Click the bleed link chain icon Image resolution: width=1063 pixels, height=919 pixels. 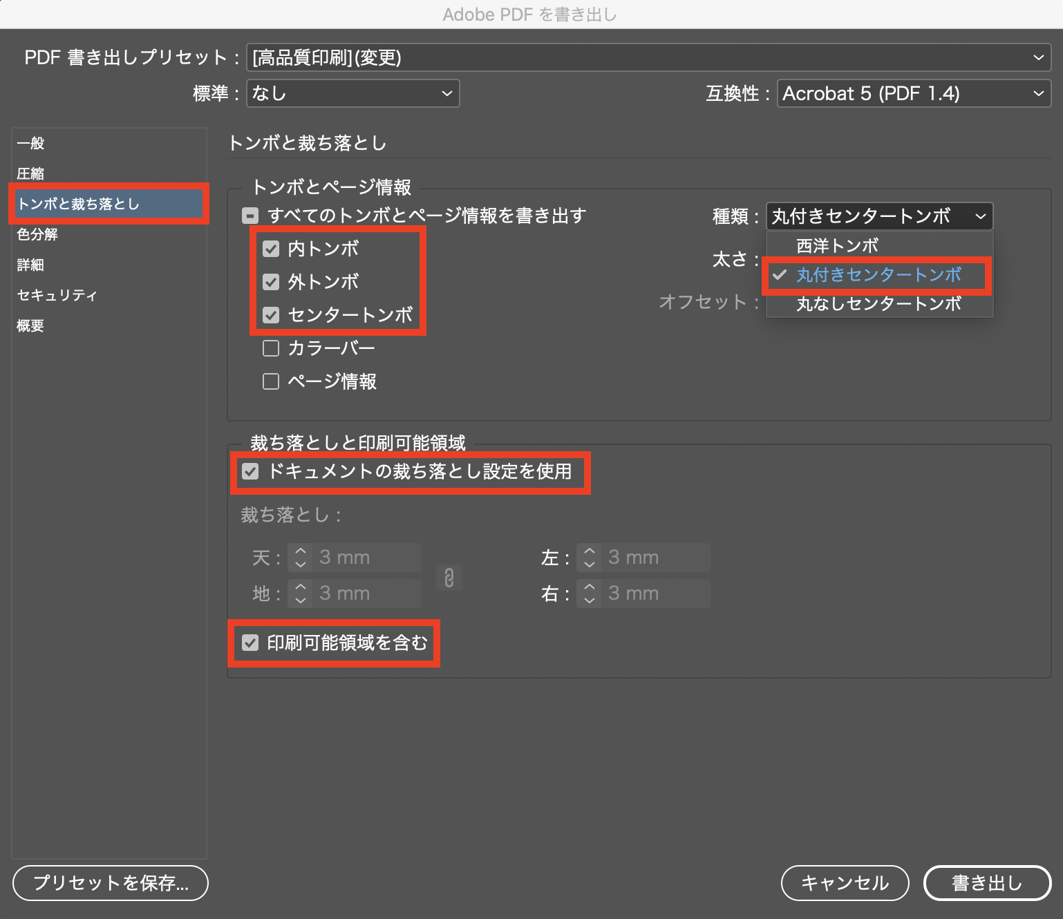tap(449, 577)
